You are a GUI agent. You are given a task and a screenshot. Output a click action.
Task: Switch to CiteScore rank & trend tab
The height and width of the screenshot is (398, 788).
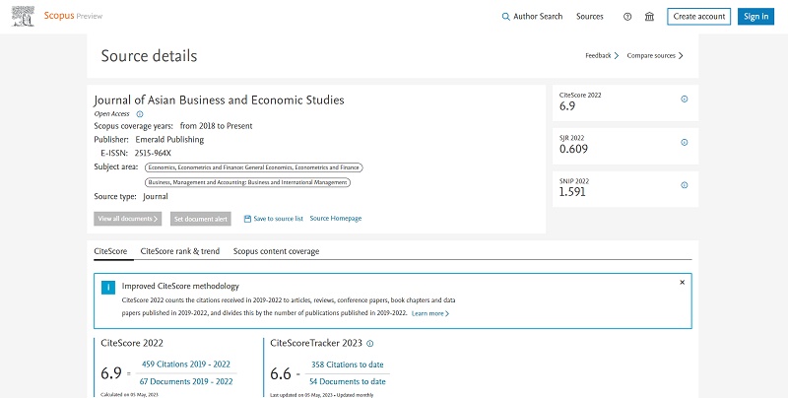(x=180, y=251)
